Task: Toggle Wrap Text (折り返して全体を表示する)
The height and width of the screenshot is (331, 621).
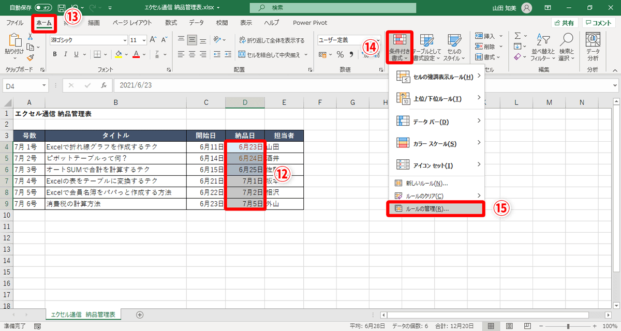Action: (271, 40)
